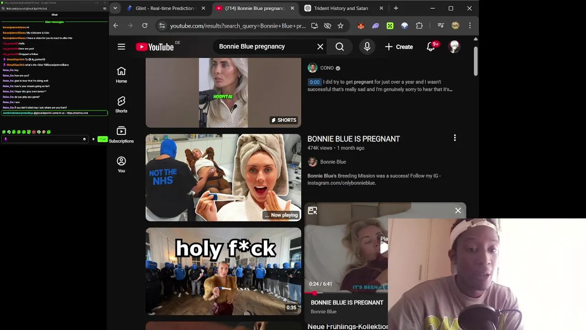Open the BONNIE BLUE IS PREGNANT thumbnail

[x=223, y=178]
